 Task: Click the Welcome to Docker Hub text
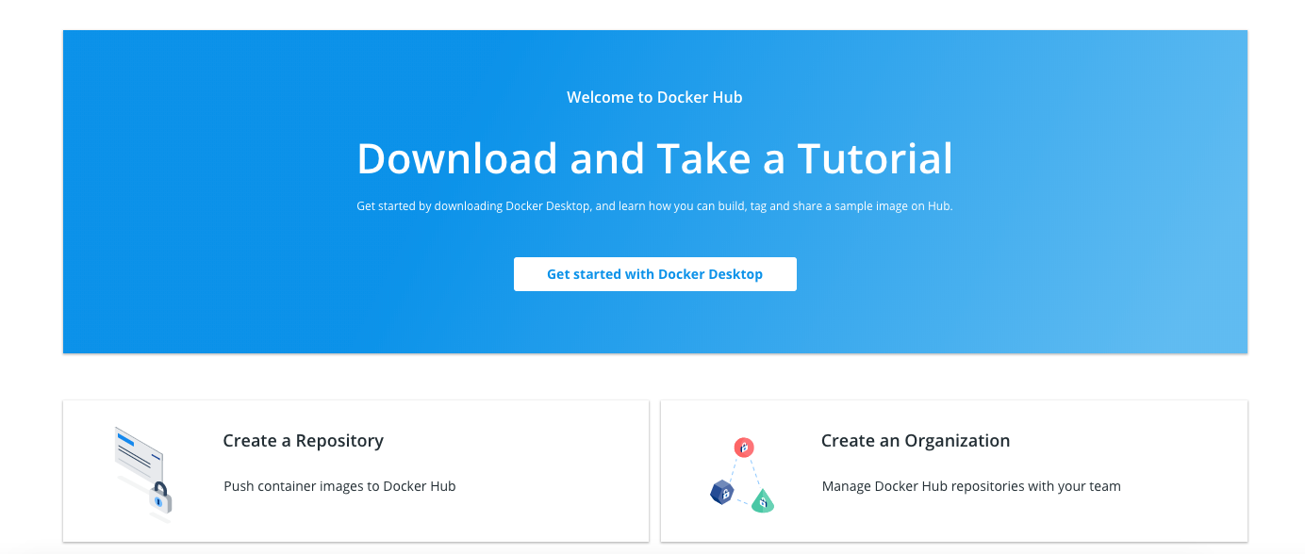point(655,97)
